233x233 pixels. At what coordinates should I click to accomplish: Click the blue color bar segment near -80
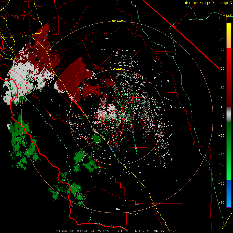[229, 193]
